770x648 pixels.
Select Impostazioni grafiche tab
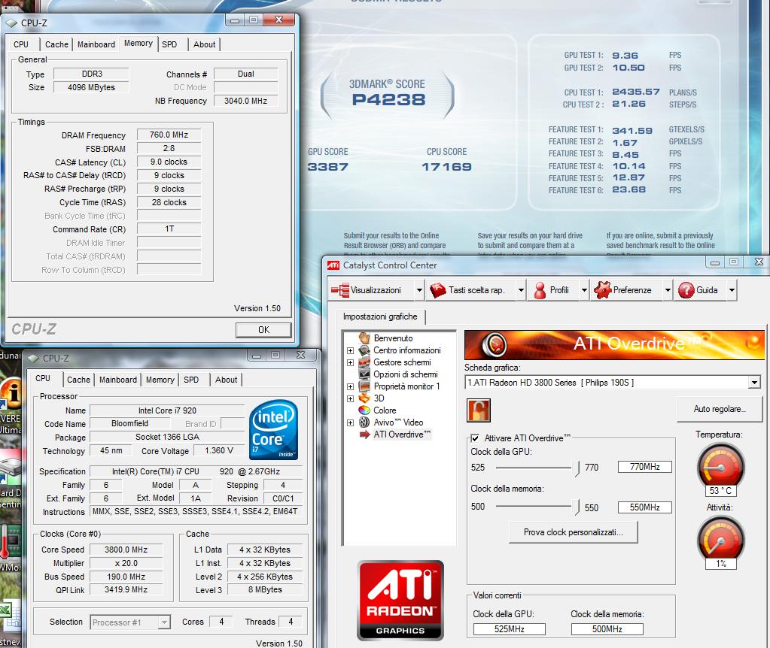pos(380,317)
